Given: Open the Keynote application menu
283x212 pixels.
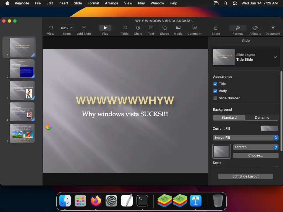Looking at the screenshot, I should click(x=22, y=3).
